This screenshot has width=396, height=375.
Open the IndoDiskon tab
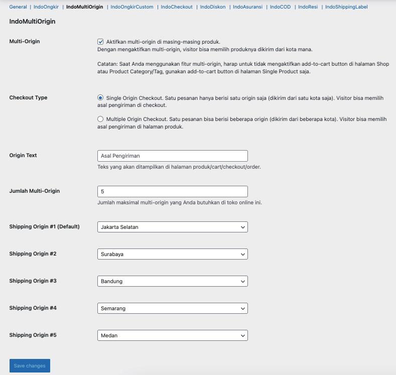[213, 7]
